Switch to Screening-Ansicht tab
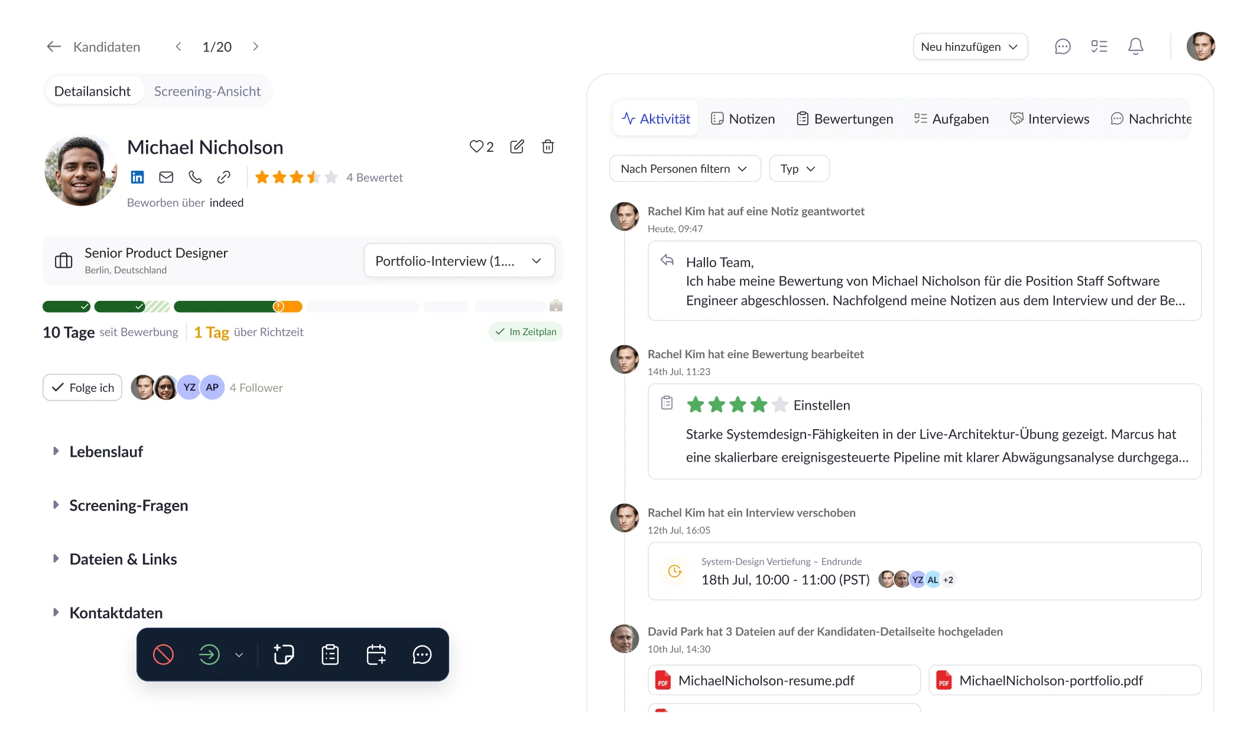This screenshot has width=1257, height=730. (x=207, y=92)
